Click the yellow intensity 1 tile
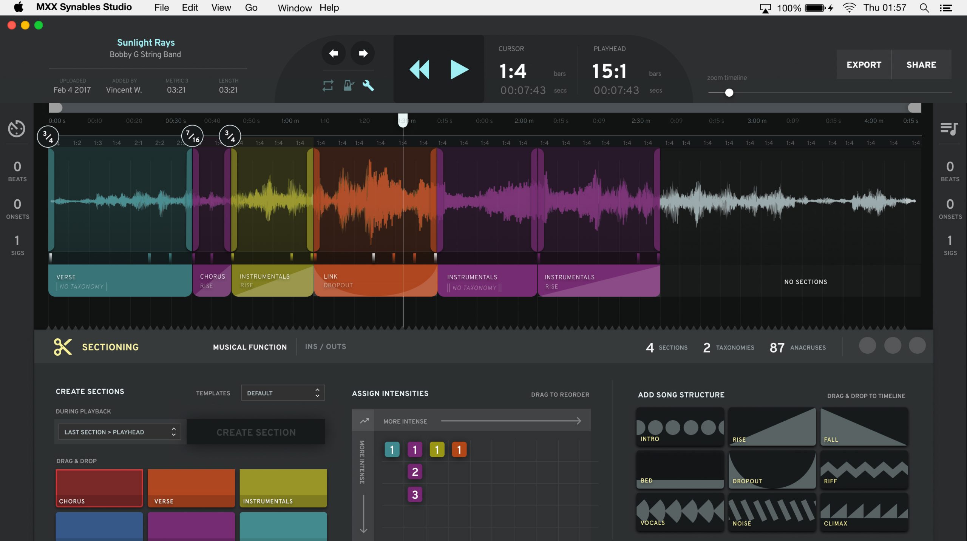This screenshot has height=541, width=967. click(437, 450)
